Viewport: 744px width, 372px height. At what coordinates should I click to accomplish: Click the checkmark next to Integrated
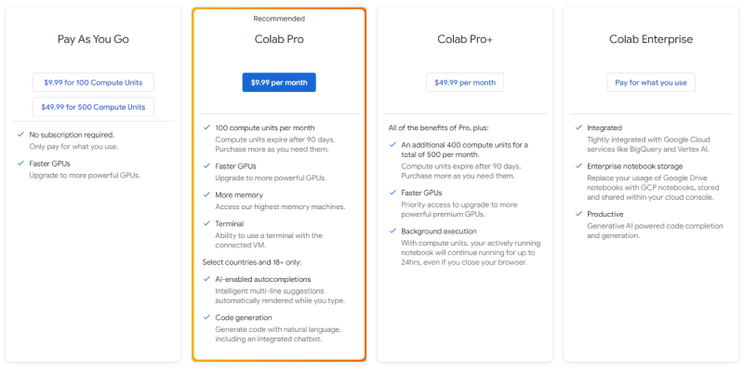[578, 127]
